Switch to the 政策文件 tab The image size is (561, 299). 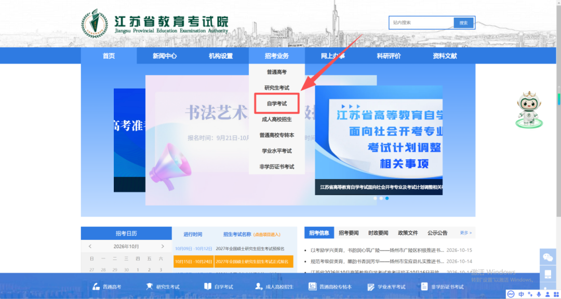[x=408, y=233]
